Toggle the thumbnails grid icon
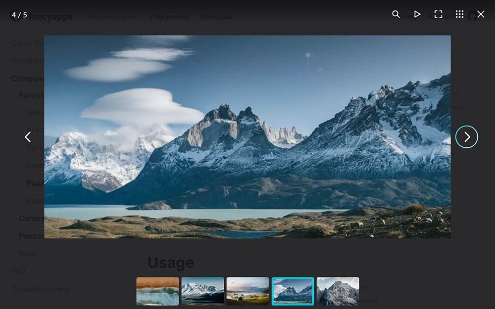The height and width of the screenshot is (309, 495). pos(460,14)
